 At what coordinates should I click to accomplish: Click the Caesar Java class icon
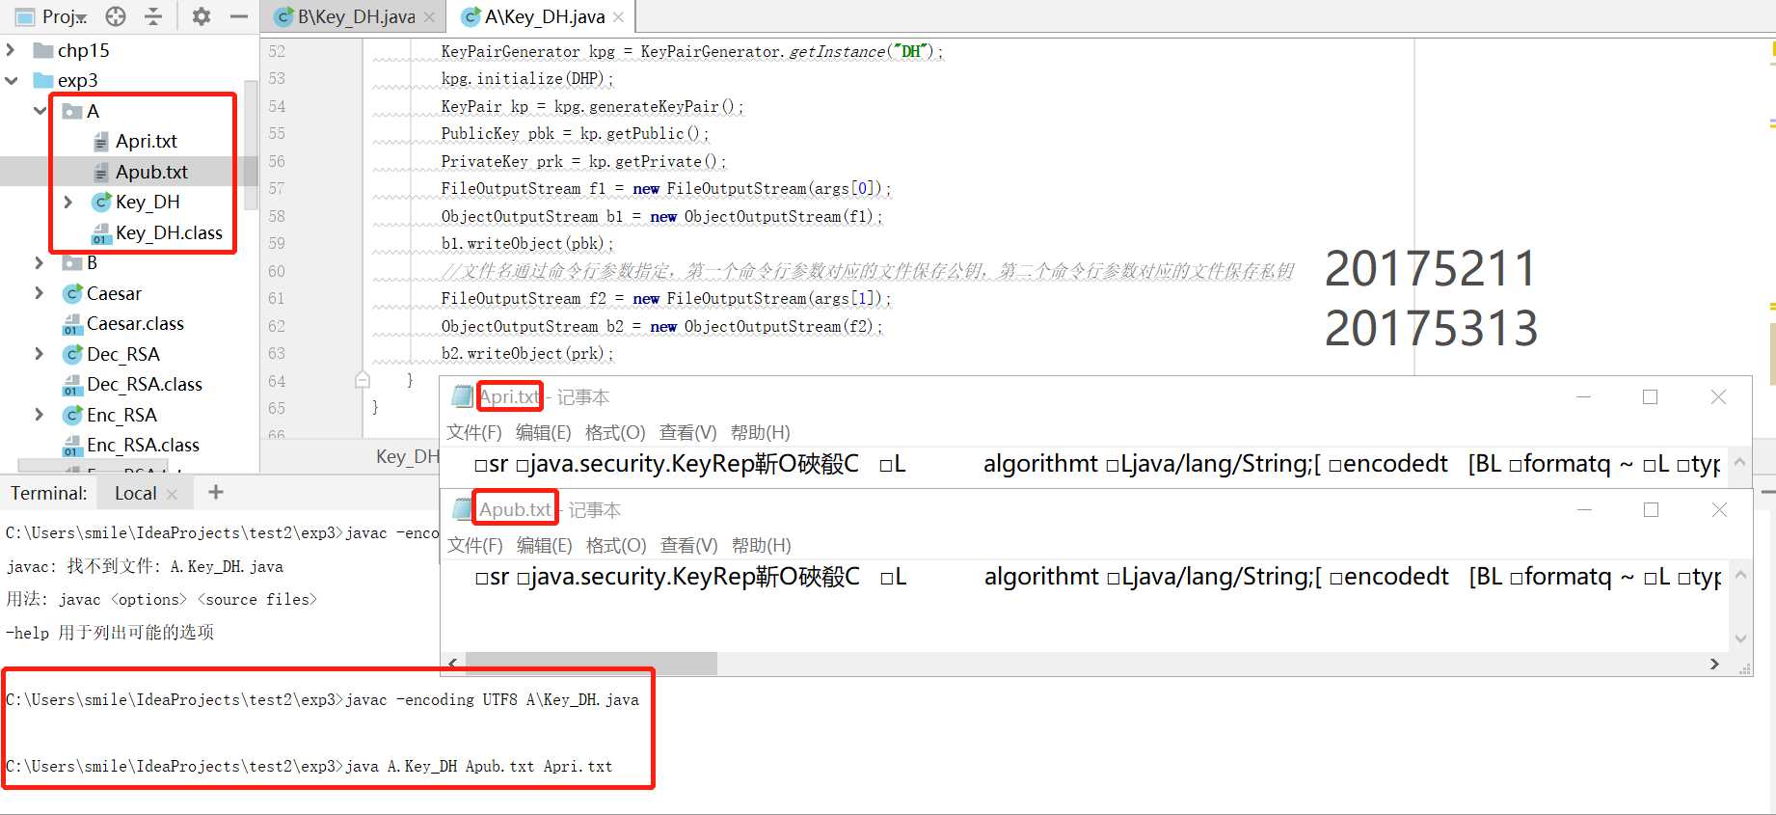72,293
